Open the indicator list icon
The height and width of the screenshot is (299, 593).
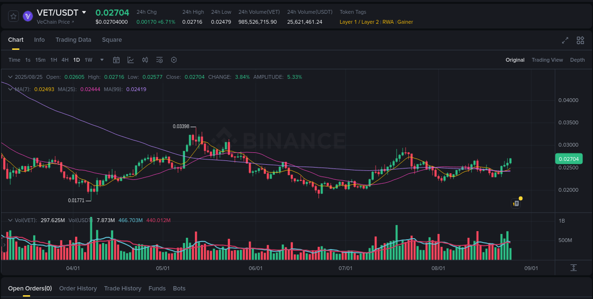pos(159,60)
